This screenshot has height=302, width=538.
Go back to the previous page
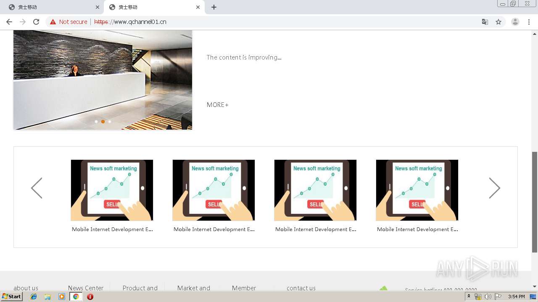point(9,22)
